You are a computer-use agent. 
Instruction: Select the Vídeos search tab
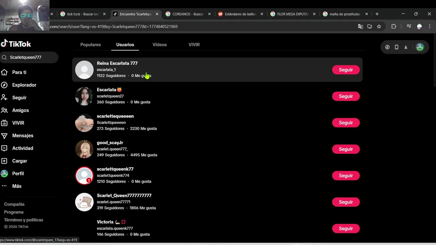tap(159, 45)
